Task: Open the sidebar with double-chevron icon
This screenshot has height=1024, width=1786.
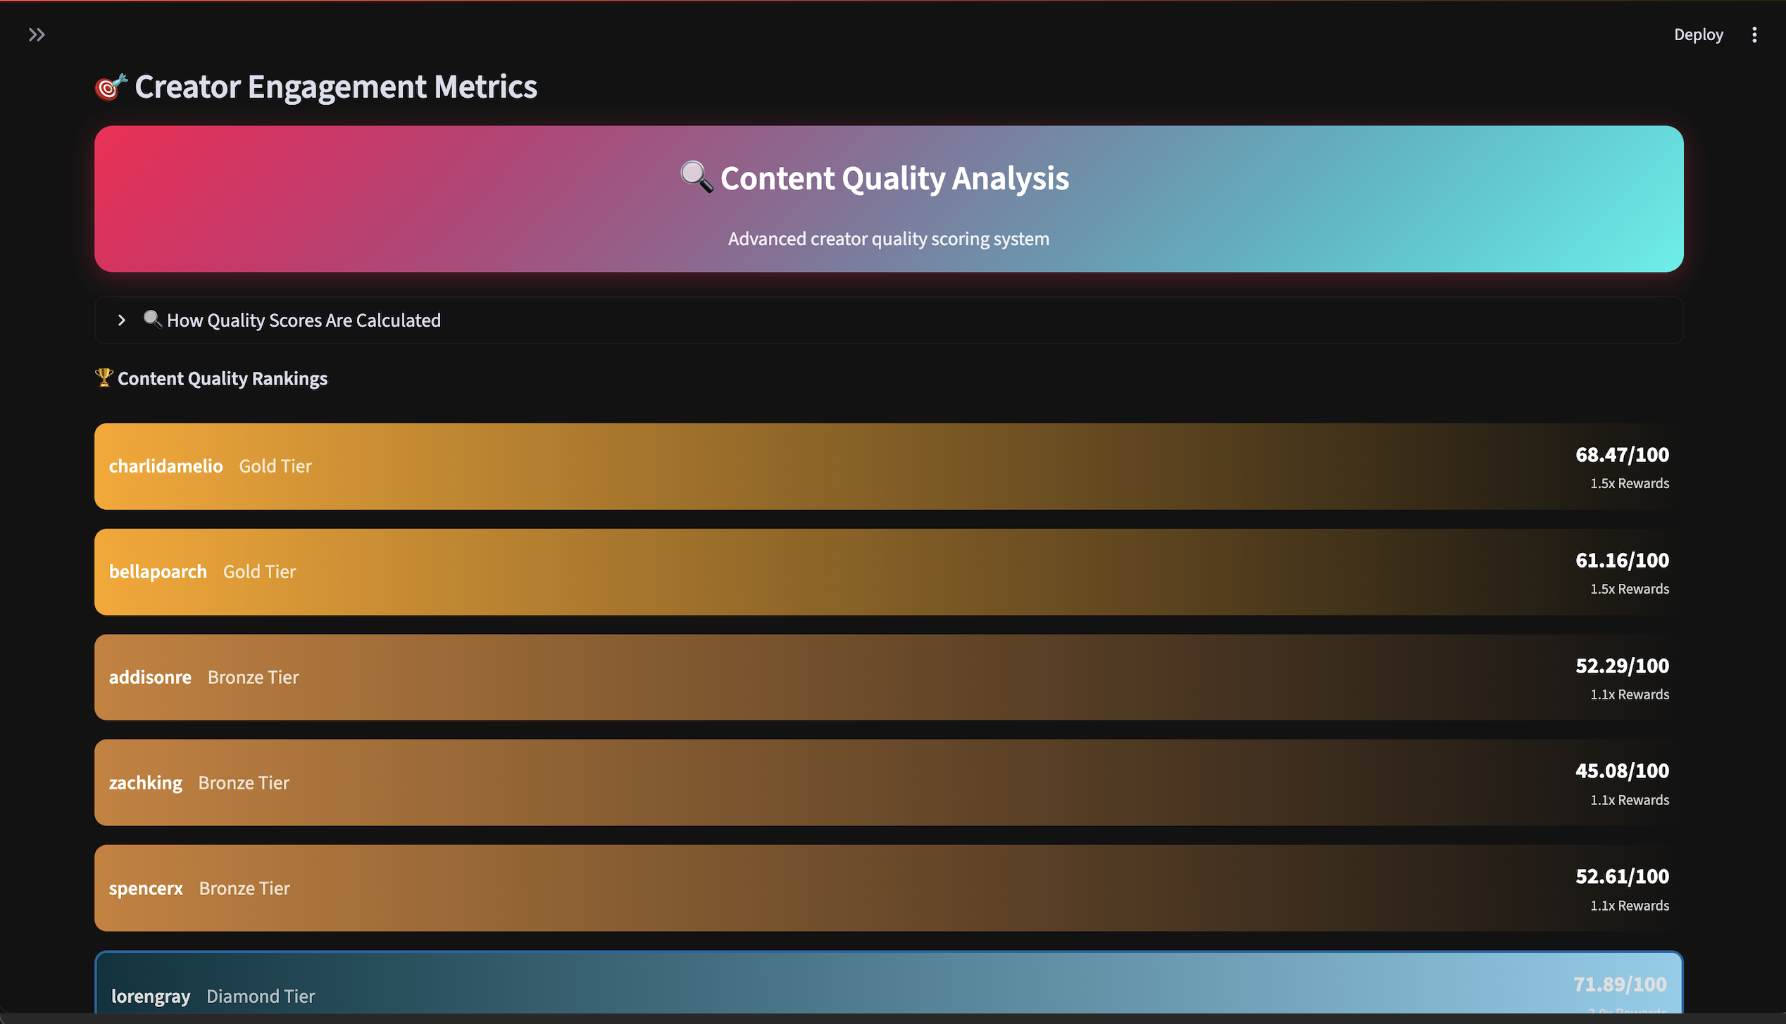Action: [x=37, y=35]
